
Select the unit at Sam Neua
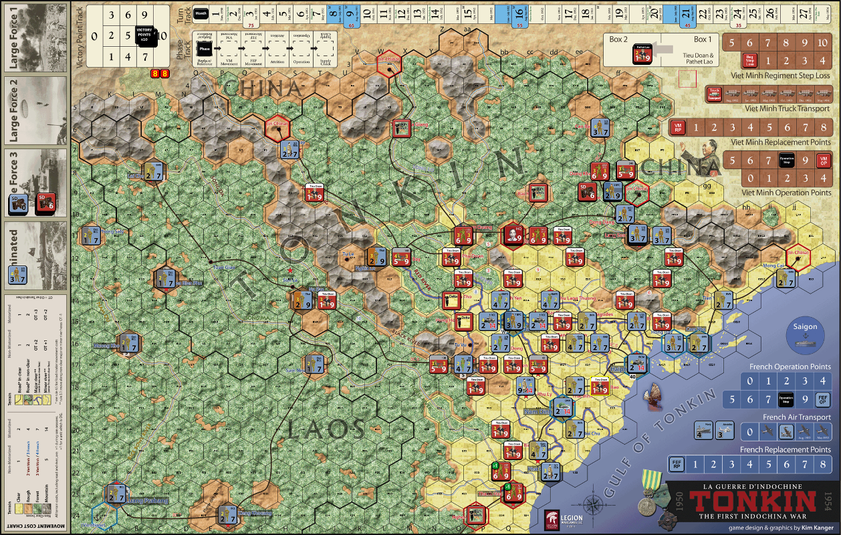coord(314,364)
